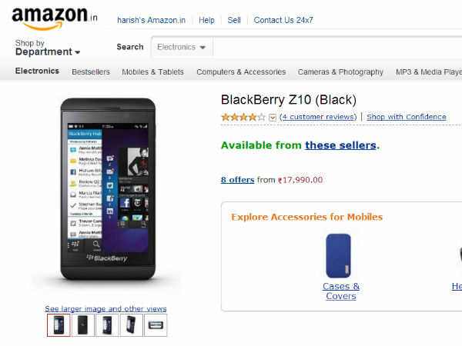
Task: Go to Mobiles & Tablets tab
Action: [x=153, y=72]
